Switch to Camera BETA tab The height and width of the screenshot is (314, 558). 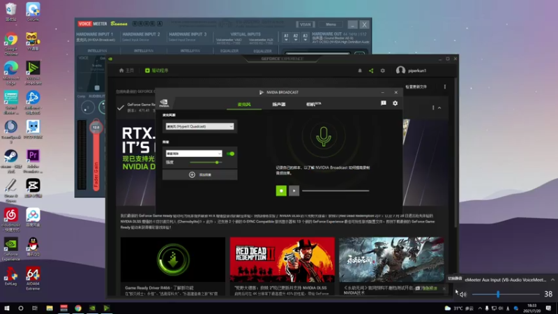pyautogui.click(x=313, y=104)
